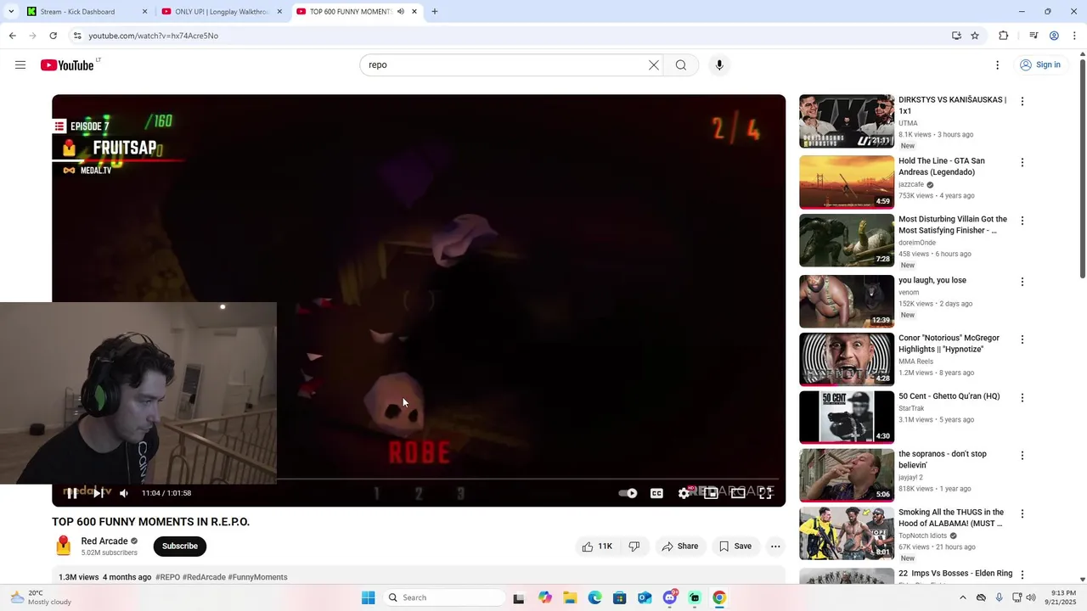This screenshot has height=611, width=1087.
Task: Open the YouTube guide hamburger menu
Action: (x=20, y=65)
